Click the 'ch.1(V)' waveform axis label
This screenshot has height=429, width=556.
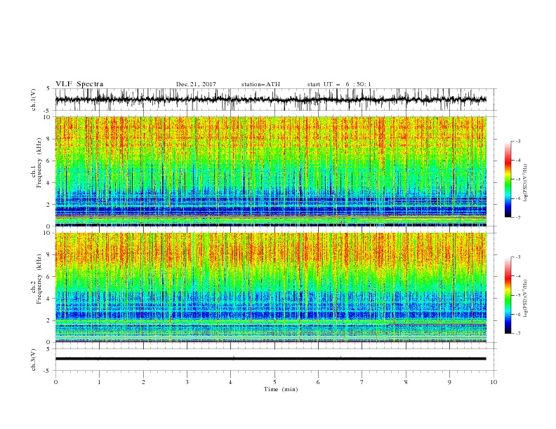click(x=34, y=100)
